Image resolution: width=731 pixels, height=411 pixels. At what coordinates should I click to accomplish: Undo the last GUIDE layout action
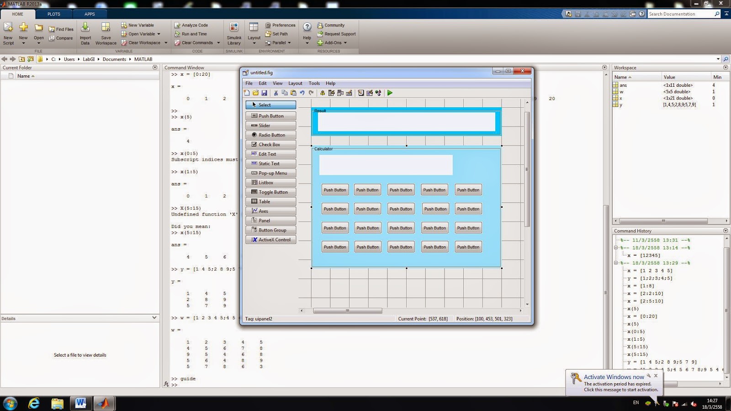pos(302,93)
